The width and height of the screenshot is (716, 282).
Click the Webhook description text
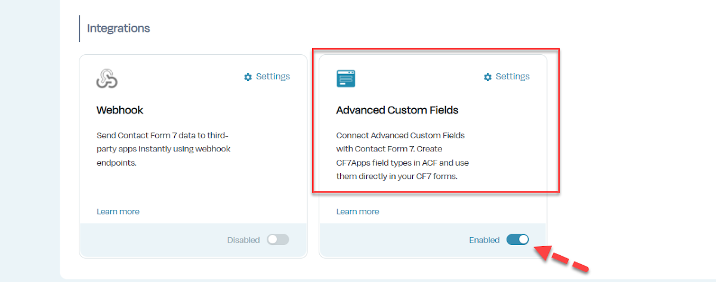(x=163, y=148)
